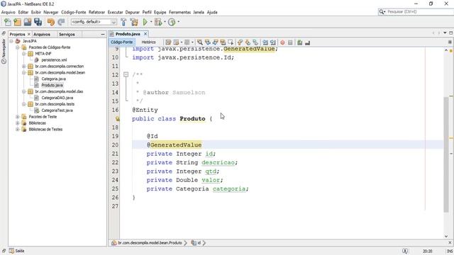Click the Open Project toolbar icon

coord(28,22)
